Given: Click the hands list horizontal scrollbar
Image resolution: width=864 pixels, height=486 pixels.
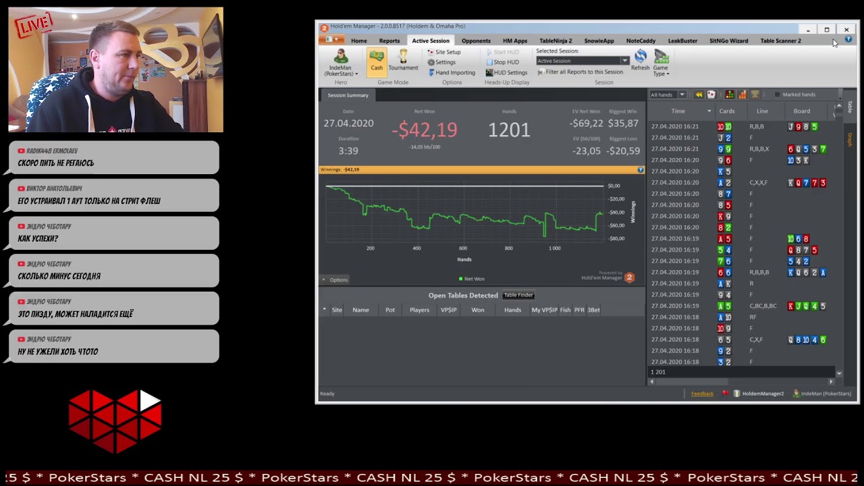Looking at the screenshot, I should pos(740,381).
